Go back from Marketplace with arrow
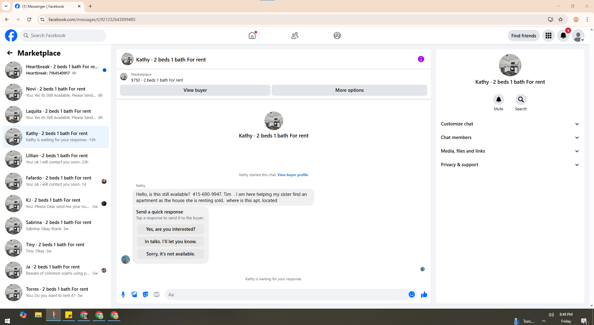The height and width of the screenshot is (325, 594). (x=10, y=53)
